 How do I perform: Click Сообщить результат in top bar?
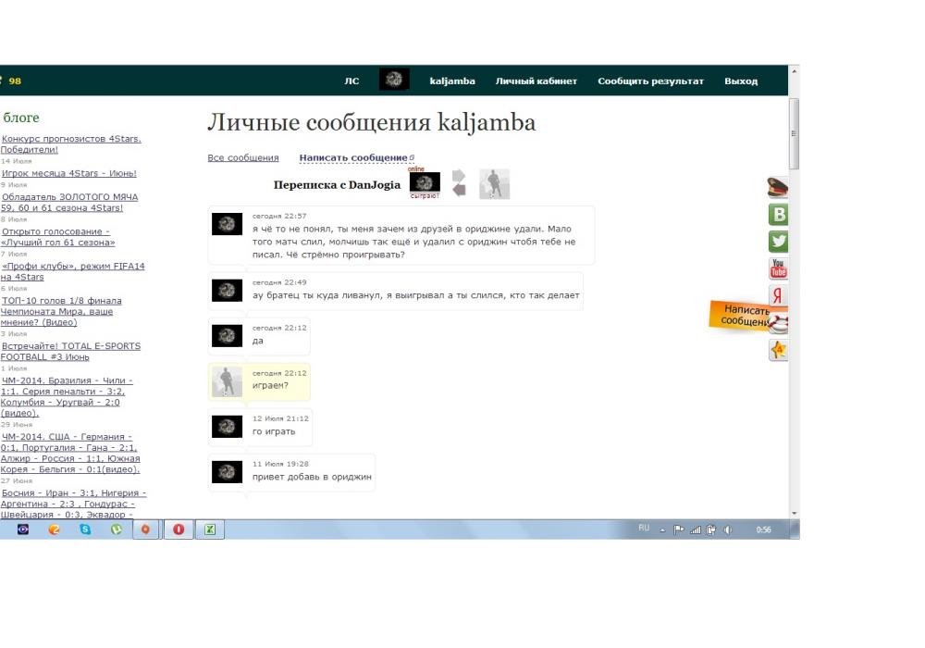coord(650,81)
